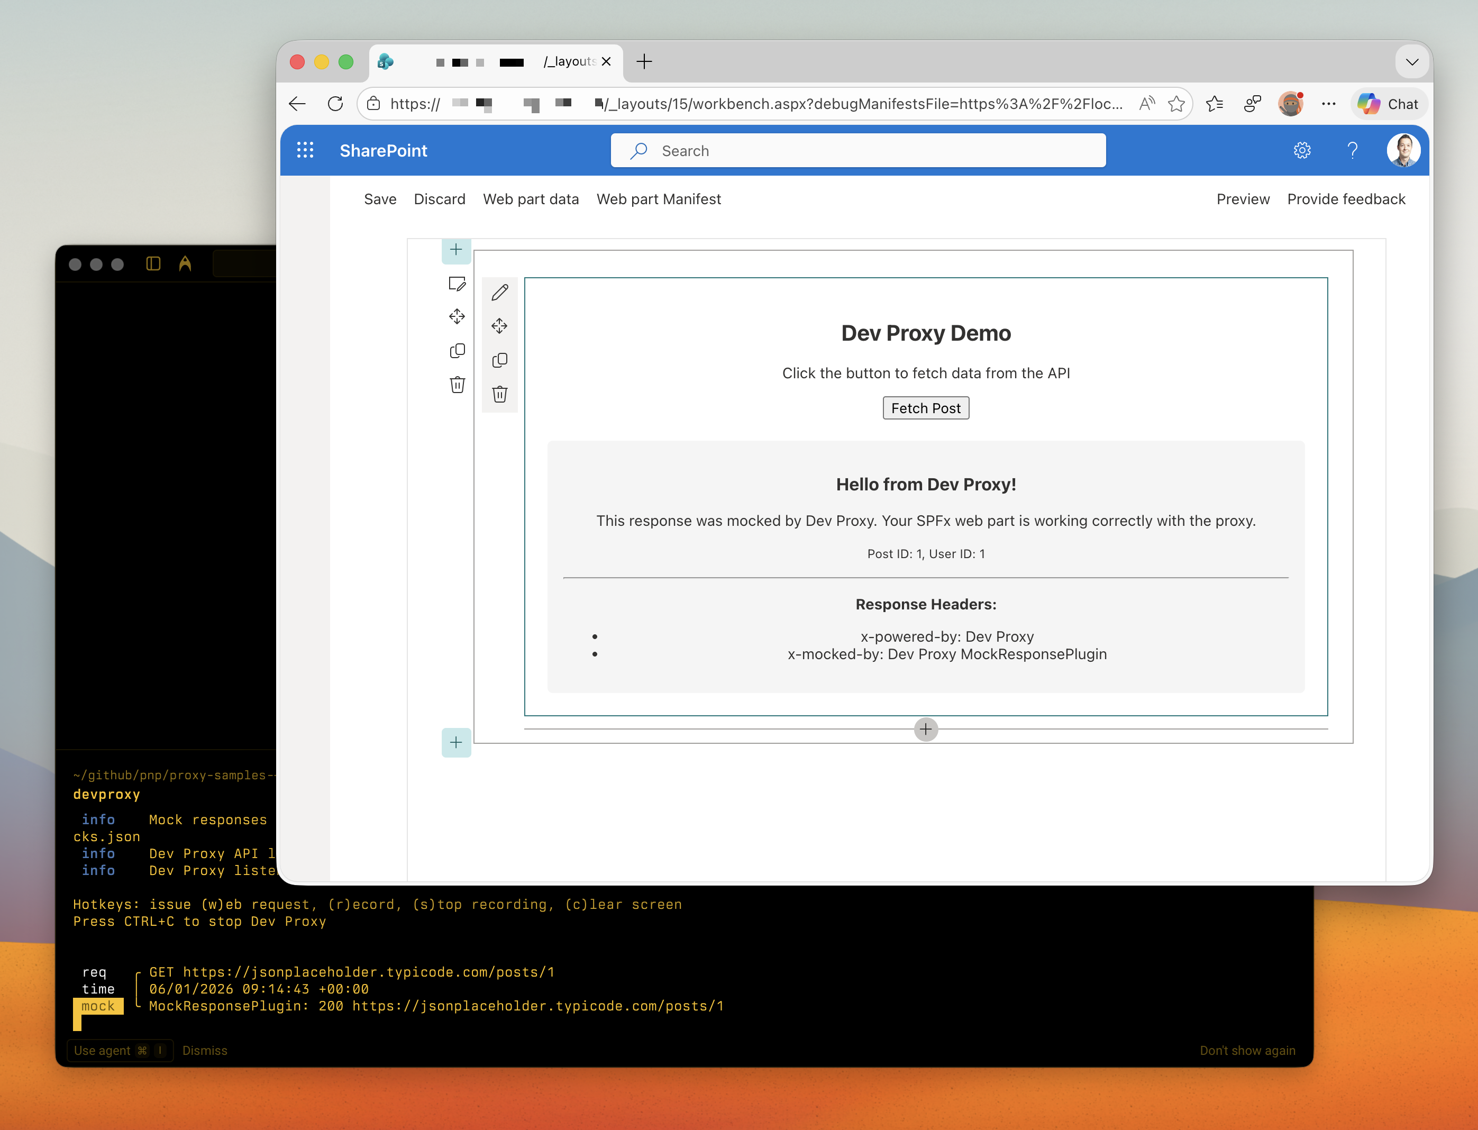Delete the web part using the trash icon
Image resolution: width=1478 pixels, height=1130 pixels.
(500, 394)
